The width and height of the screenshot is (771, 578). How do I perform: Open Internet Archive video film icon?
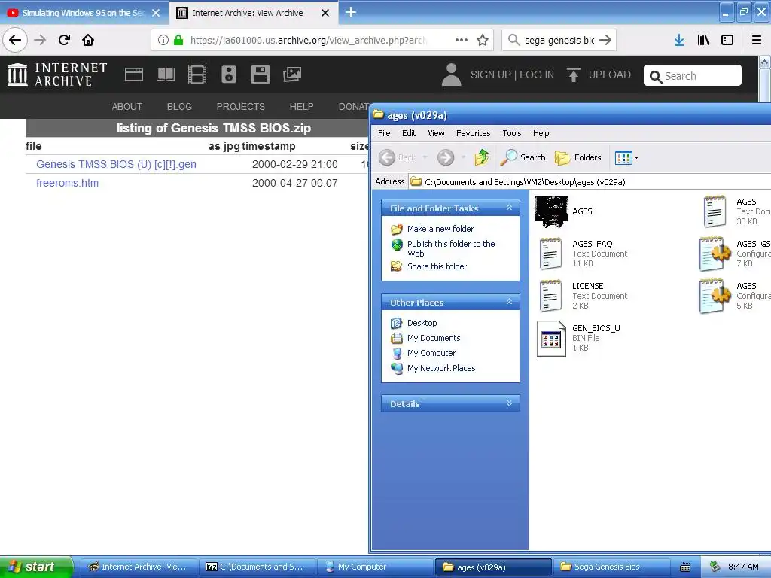coord(197,75)
